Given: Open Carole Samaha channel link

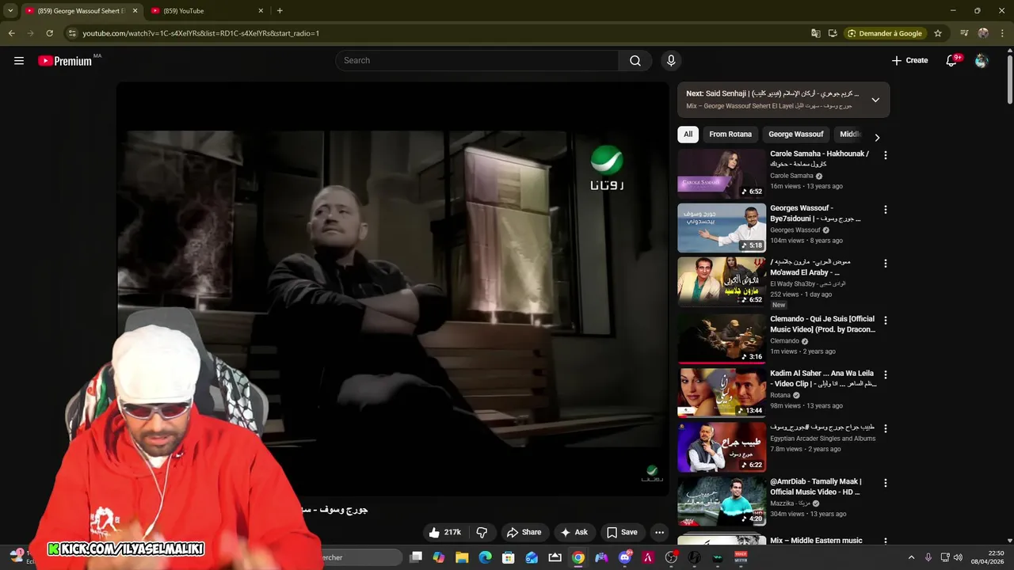Looking at the screenshot, I should pos(791,176).
